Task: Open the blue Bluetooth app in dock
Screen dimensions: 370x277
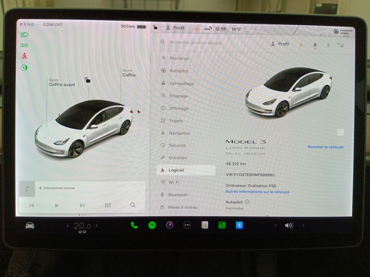Action: (239, 225)
